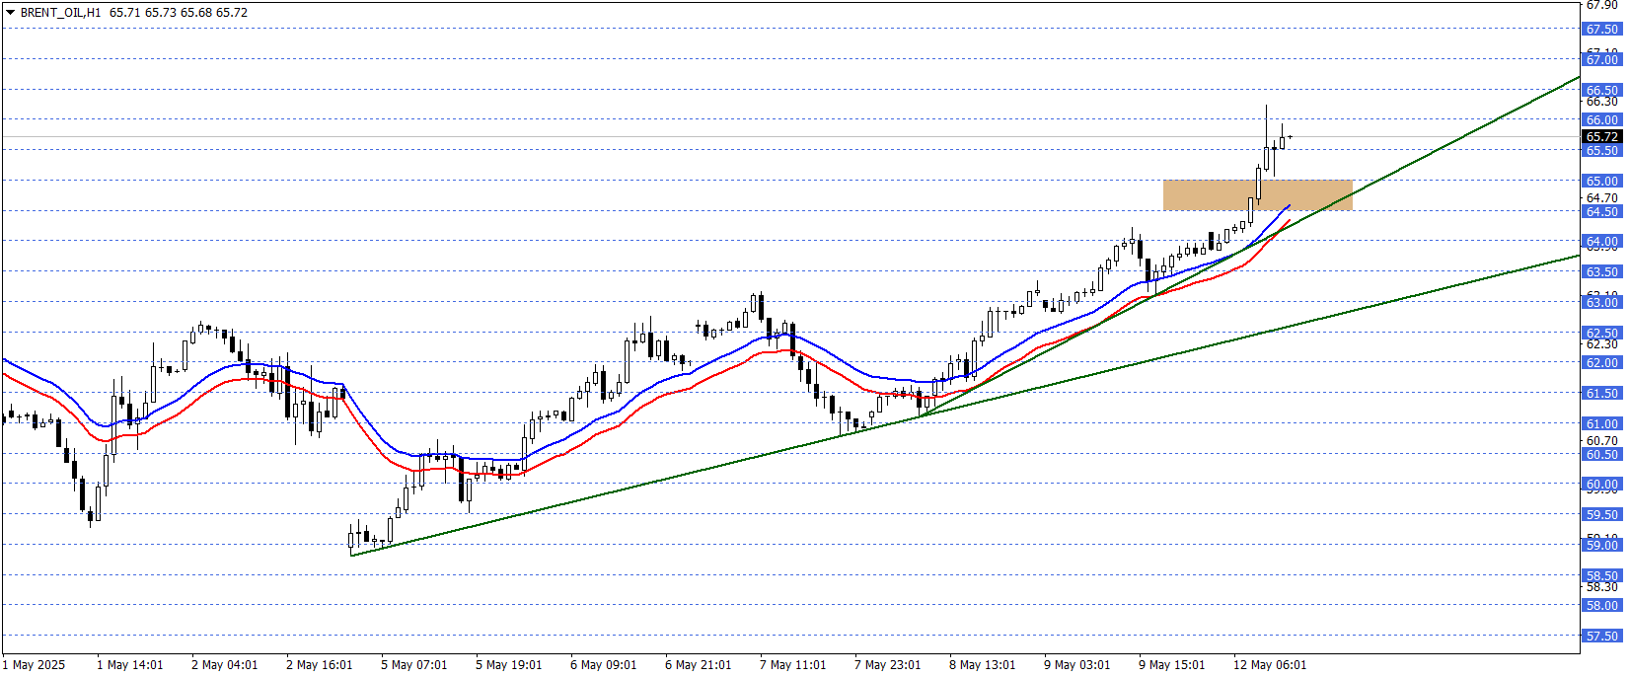Click the 12 May 06:01 time label
Image resolution: width=1629 pixels, height=677 pixels.
(1270, 665)
